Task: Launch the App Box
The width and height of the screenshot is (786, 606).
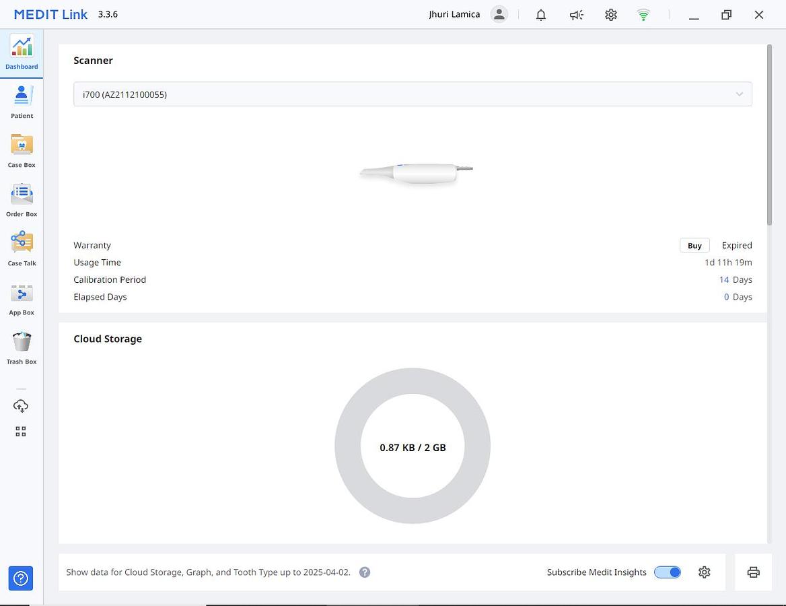Action: 22,298
